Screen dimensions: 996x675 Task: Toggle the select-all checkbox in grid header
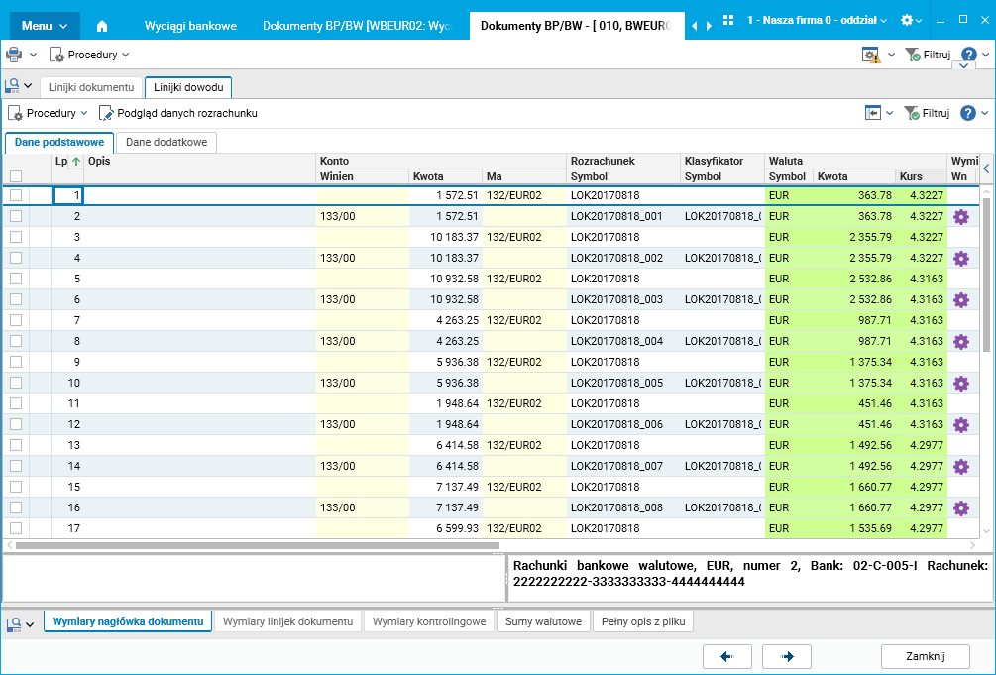pos(16,176)
